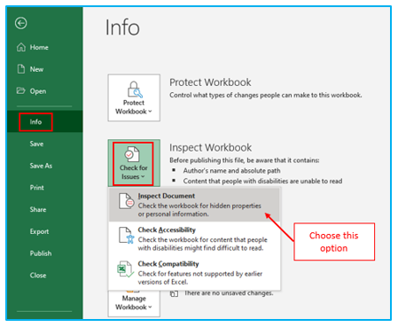Screen dimensions: 398x327
Task: Choose Close in the sidebar
Action: point(38,276)
